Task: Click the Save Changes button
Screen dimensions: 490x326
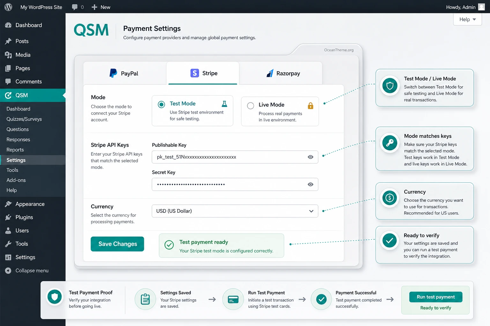Action: pos(117,244)
